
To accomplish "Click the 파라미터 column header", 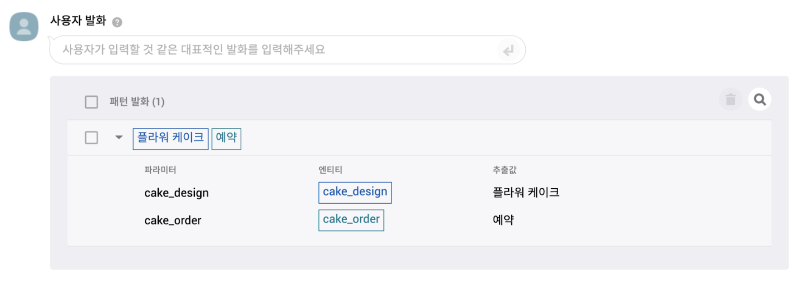I will point(160,170).
